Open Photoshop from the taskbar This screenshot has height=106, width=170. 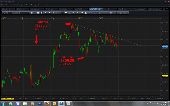(x=40, y=104)
